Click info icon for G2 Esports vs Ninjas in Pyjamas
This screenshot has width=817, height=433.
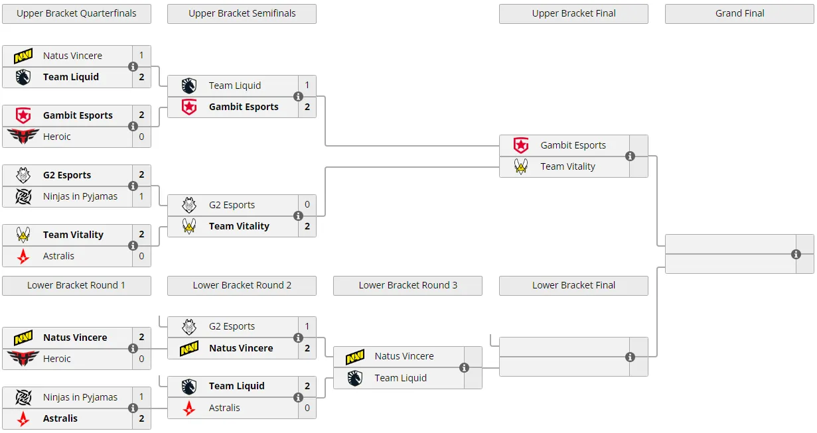click(133, 186)
